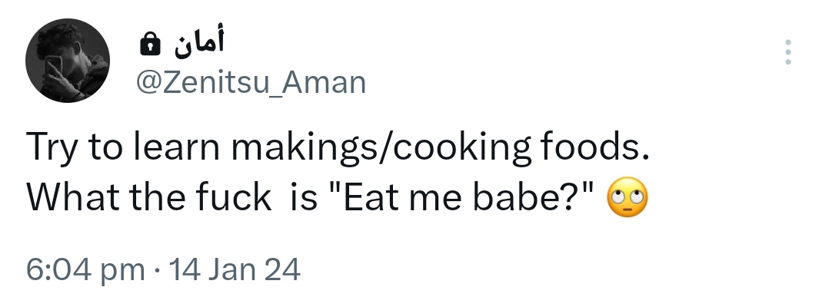Click the word "Try" starting the tweet
The height and width of the screenshot is (307, 819).
tap(50, 148)
